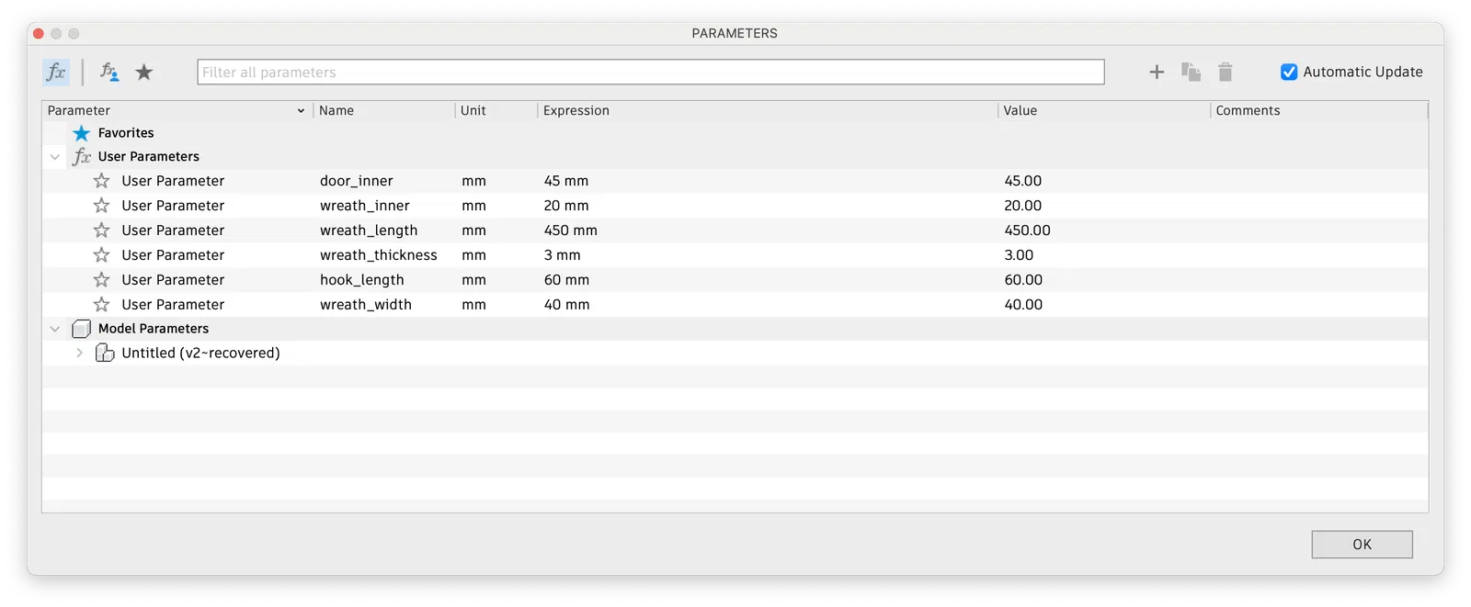Show only favorites with the toolbar star icon
Screen dimensions: 1471x607
click(x=144, y=72)
